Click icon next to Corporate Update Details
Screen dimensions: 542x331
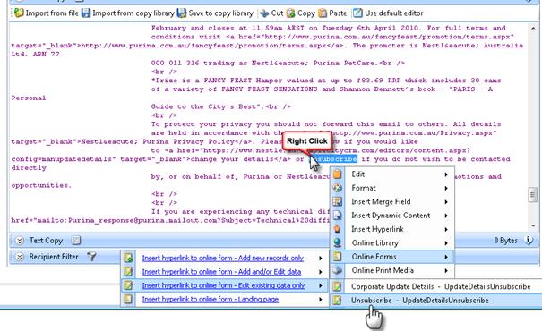337,286
